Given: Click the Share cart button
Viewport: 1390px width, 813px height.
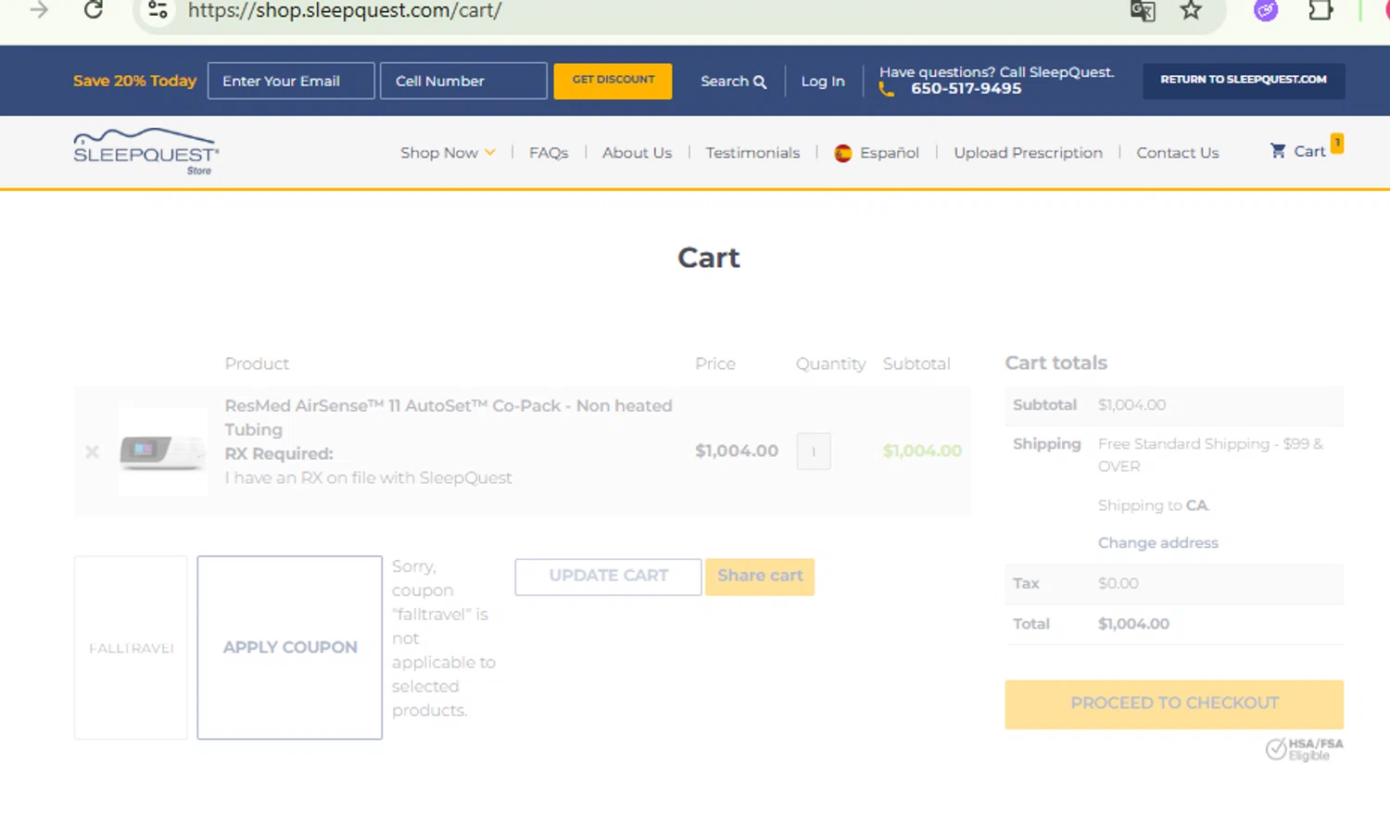Looking at the screenshot, I should (x=760, y=577).
